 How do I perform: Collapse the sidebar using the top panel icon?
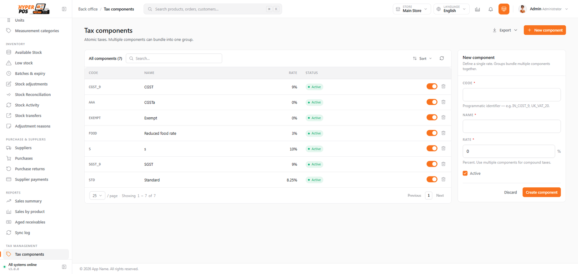pos(64,9)
